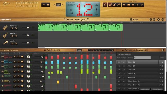The image size is (167, 94).
Task: Select the microphone icon in top toolbar
Action: pyautogui.click(x=119, y=5)
